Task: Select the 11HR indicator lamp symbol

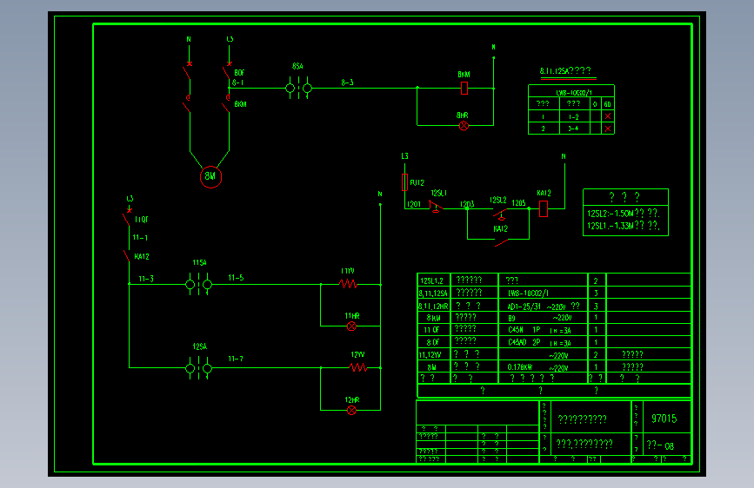Action: (351, 326)
